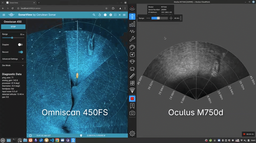Open the palette icon in Oculus sidebar

(132, 47)
